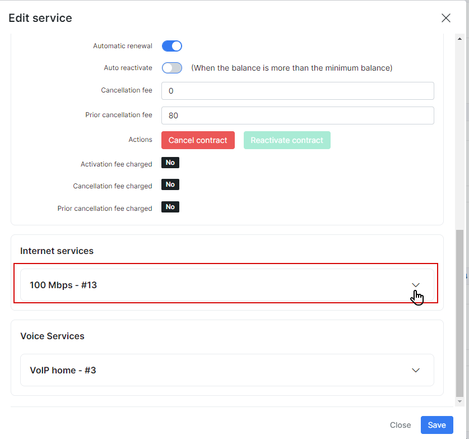469x439 pixels.
Task: Click the Prior cancellation fee charged No badge
Action: 170,207
